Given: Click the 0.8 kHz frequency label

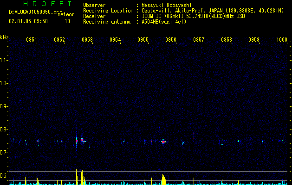Looking at the screenshot, I should tap(4, 129).
